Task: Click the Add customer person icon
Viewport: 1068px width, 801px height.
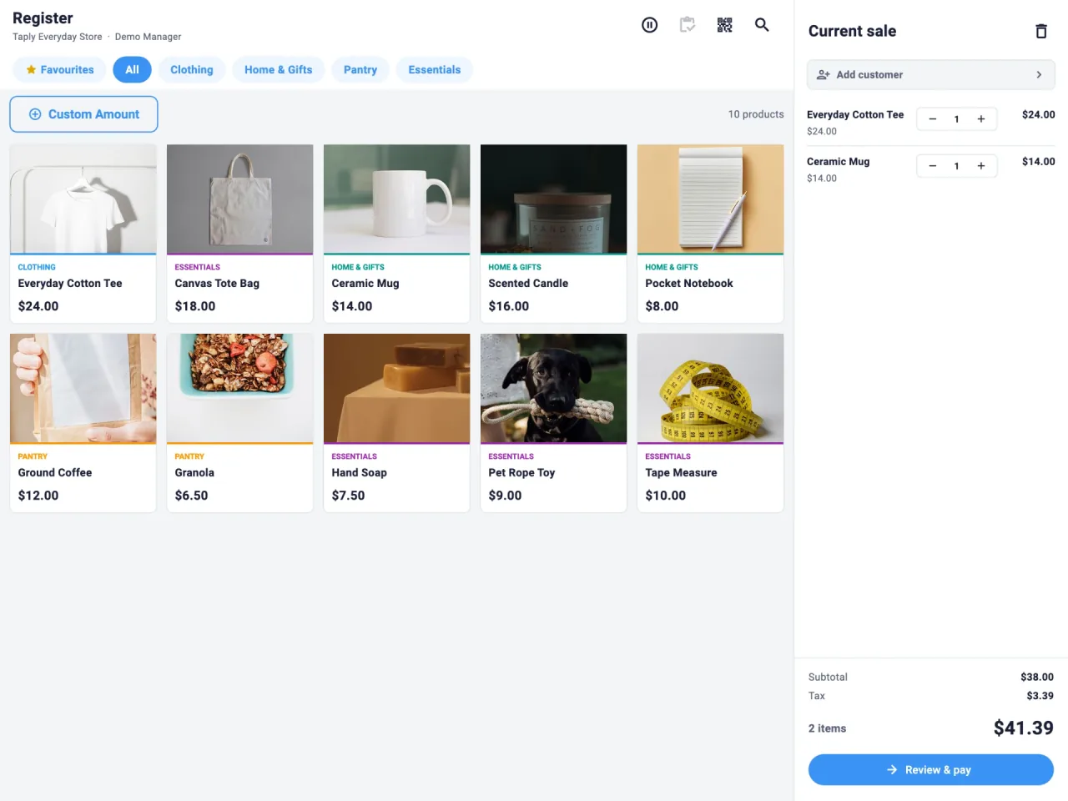Action: [x=823, y=75]
